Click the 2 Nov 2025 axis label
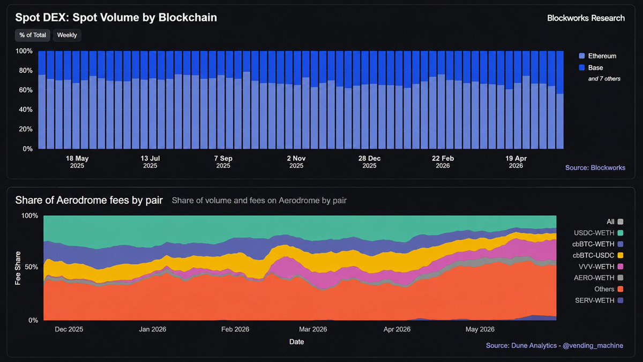 (x=296, y=162)
